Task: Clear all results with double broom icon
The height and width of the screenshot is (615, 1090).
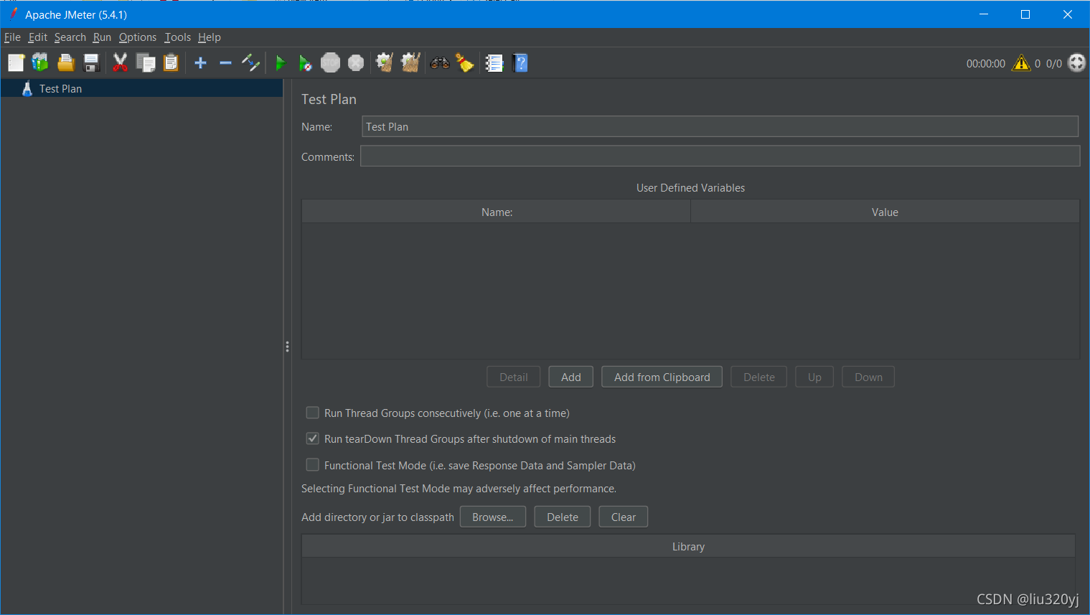Action: point(410,63)
